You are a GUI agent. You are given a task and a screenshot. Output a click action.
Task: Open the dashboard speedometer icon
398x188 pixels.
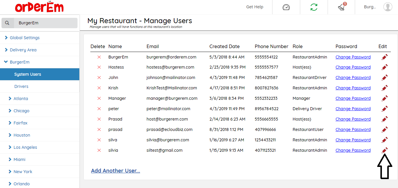286,7
